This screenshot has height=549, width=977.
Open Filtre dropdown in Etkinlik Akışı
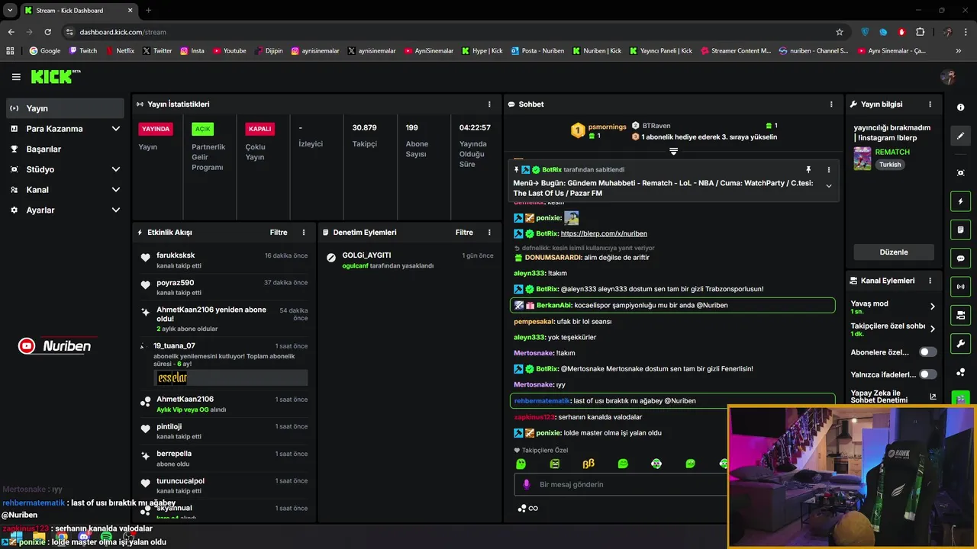[x=279, y=233]
